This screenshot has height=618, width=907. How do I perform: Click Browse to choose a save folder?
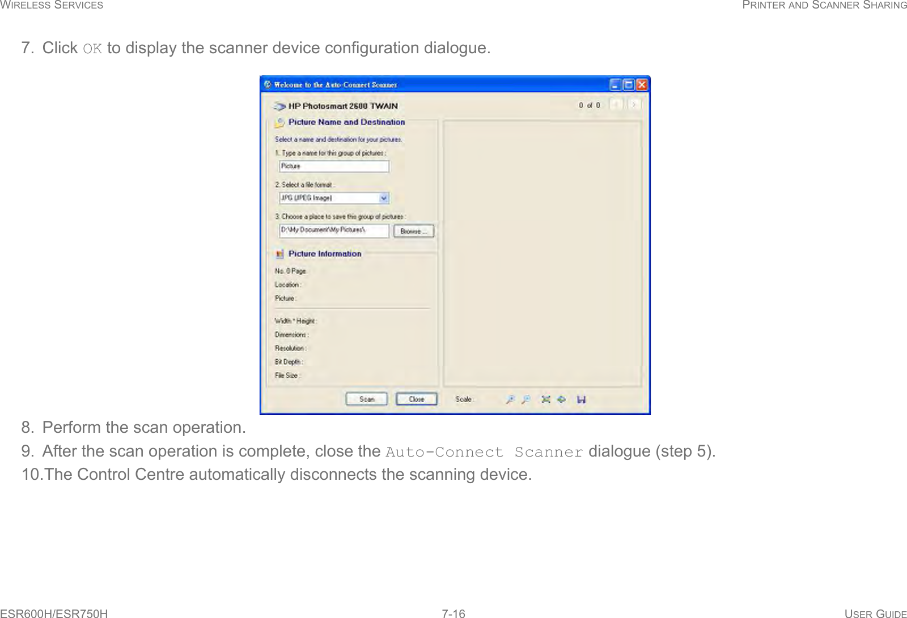coord(414,231)
